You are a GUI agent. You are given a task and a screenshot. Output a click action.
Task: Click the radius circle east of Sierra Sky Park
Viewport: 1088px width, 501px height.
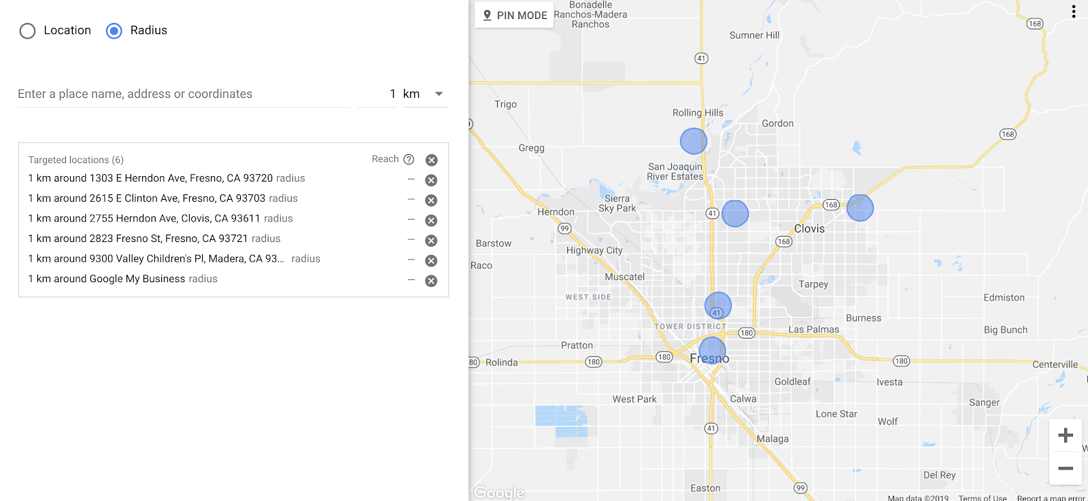735,213
